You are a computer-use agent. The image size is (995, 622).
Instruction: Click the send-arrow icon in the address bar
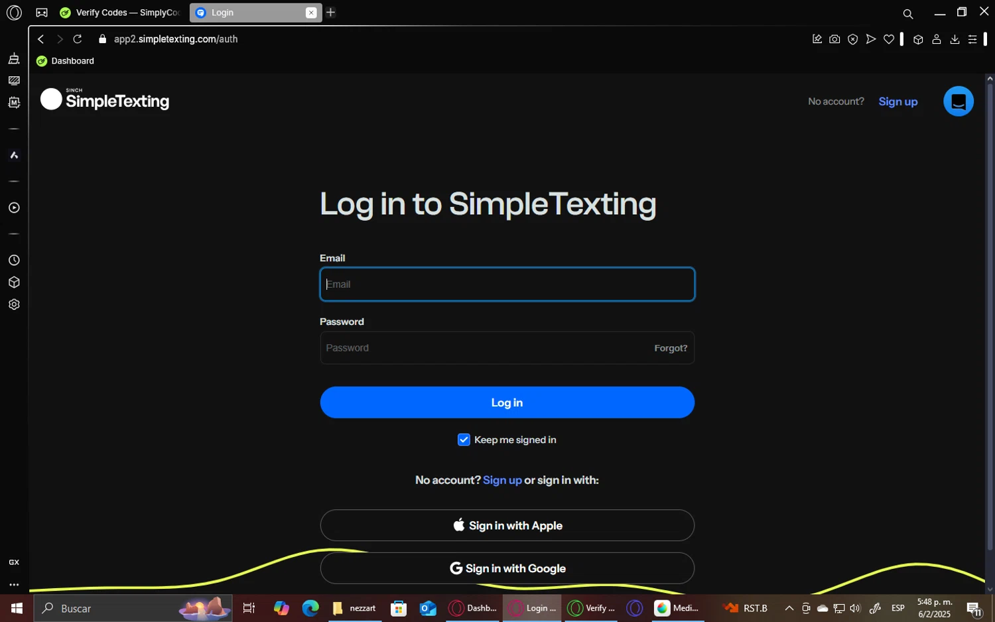click(x=871, y=39)
